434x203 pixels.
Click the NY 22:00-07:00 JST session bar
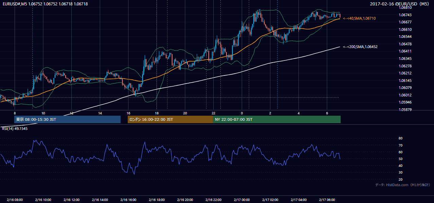[x=277, y=119]
